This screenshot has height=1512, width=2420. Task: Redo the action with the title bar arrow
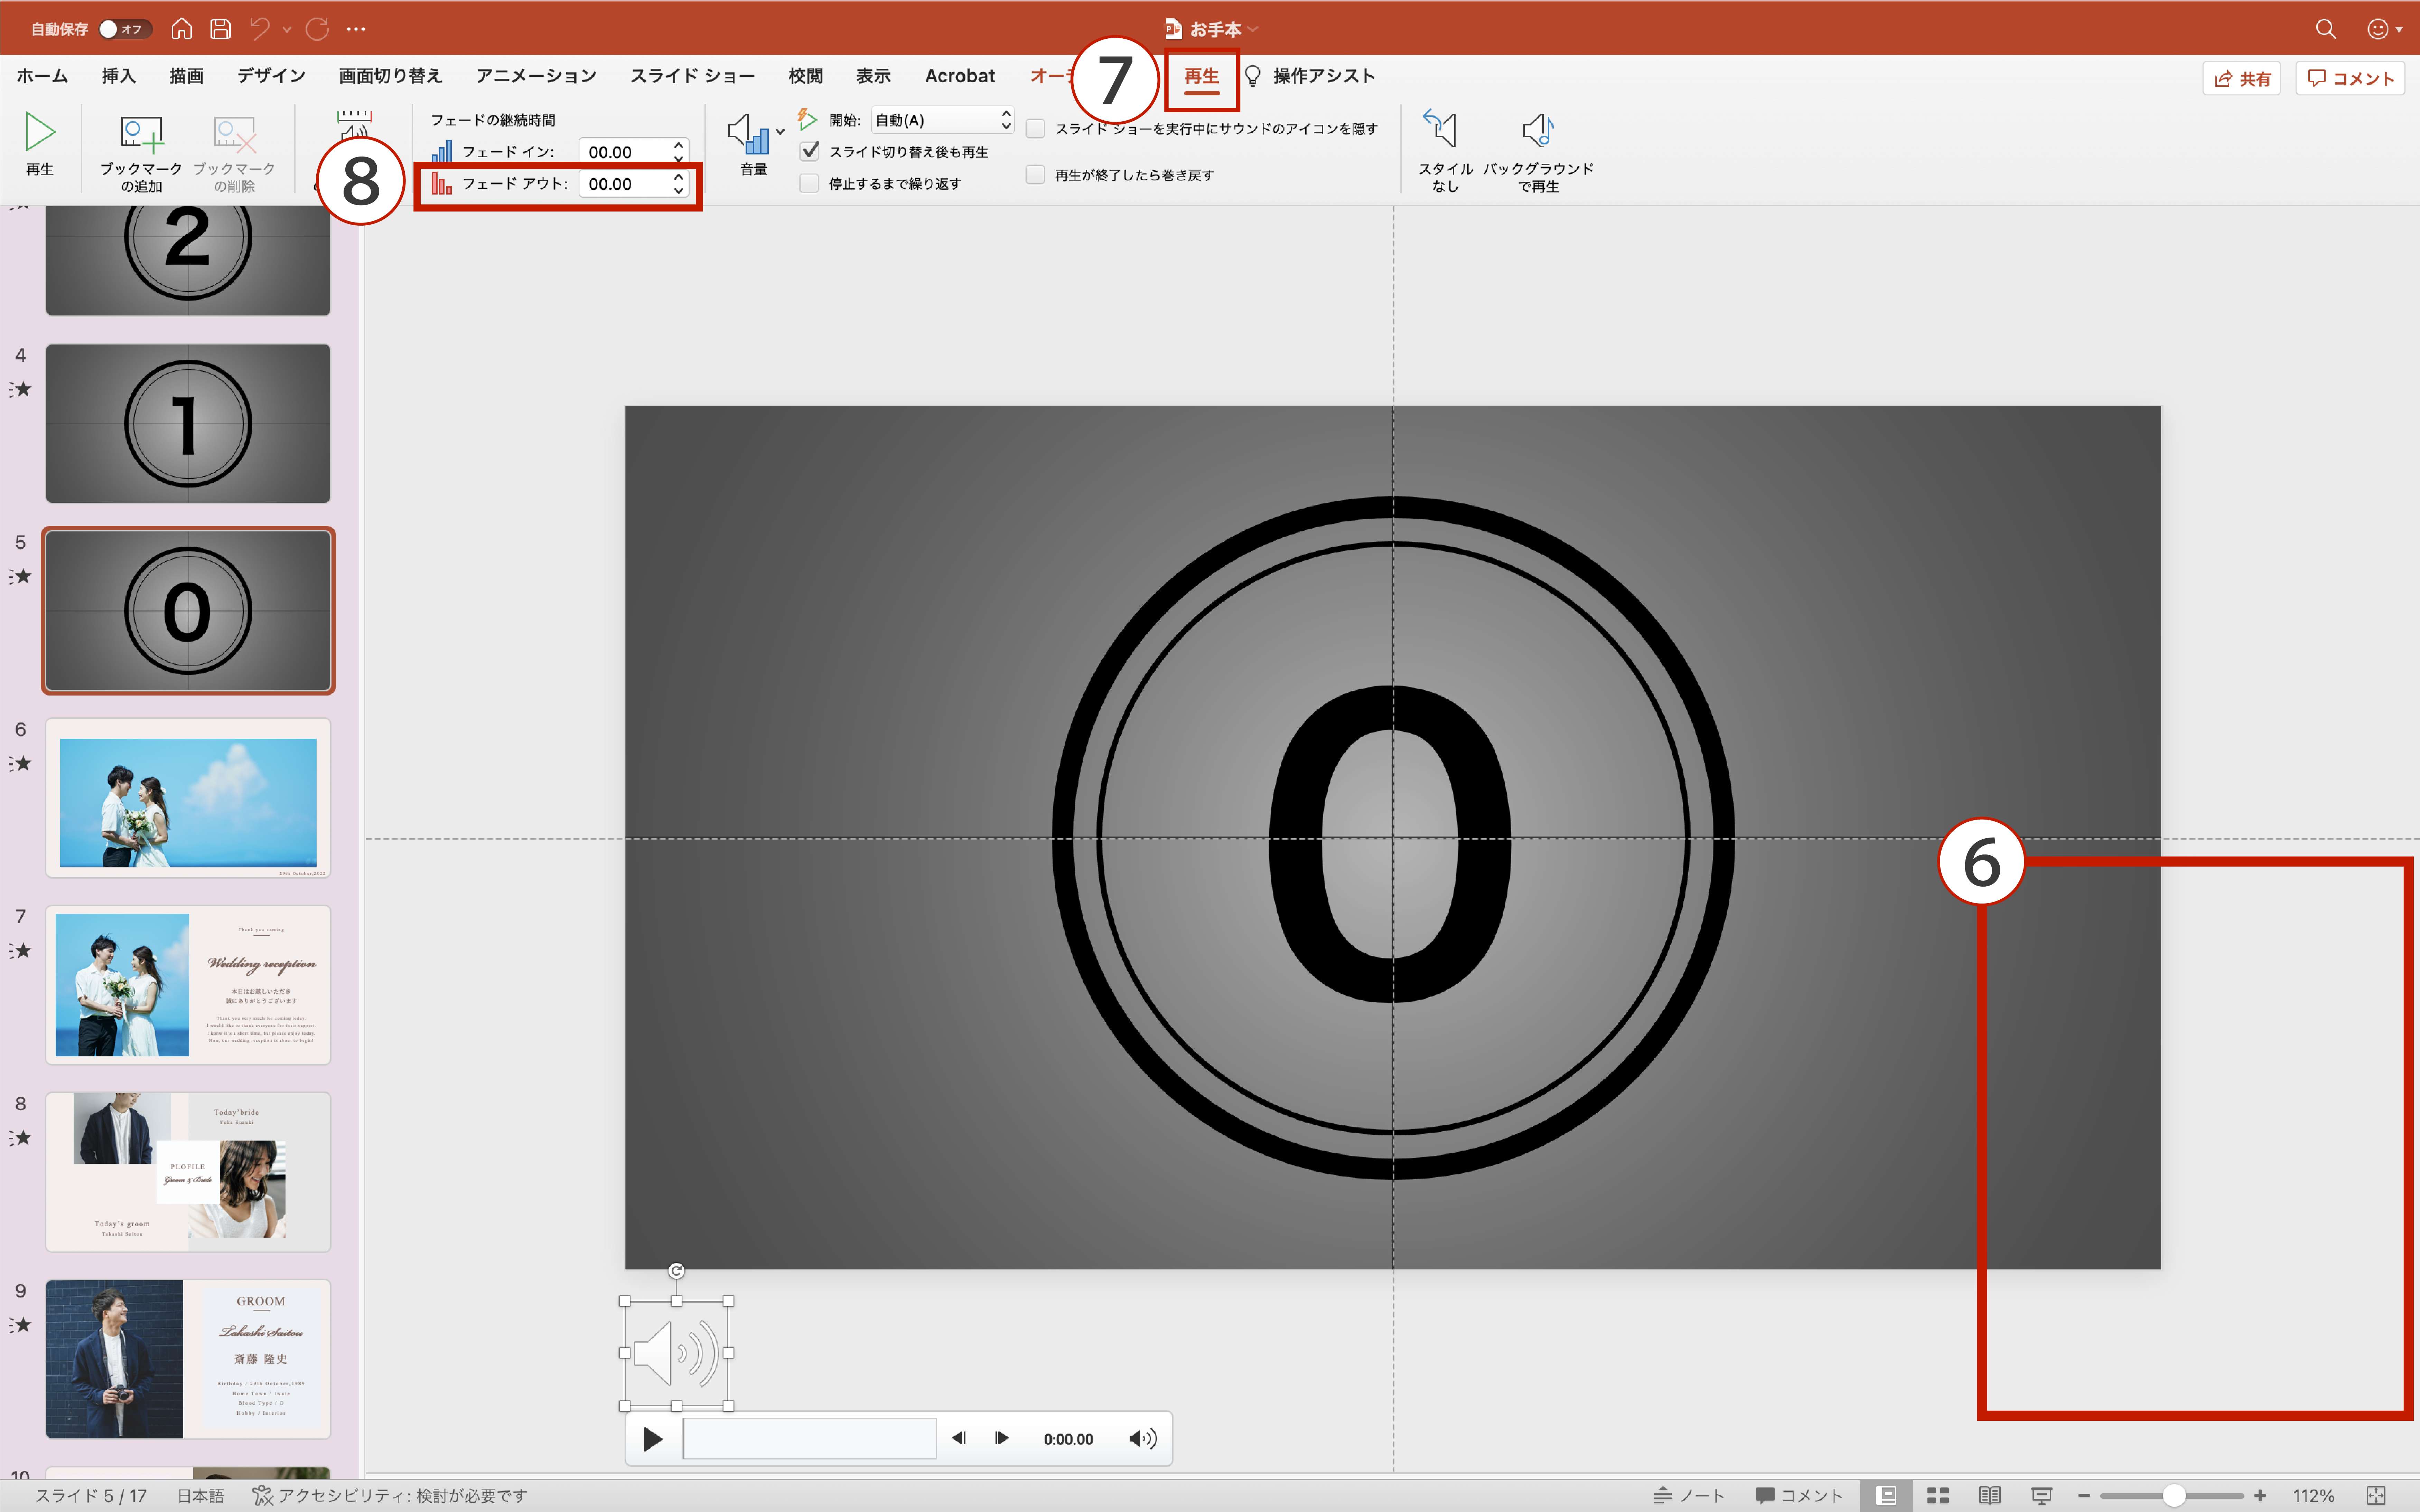pos(317,29)
